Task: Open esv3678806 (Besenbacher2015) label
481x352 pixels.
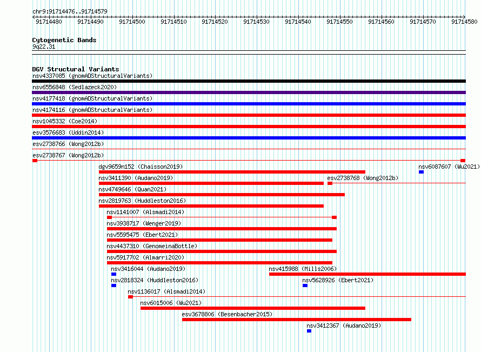Action: [x=227, y=314]
